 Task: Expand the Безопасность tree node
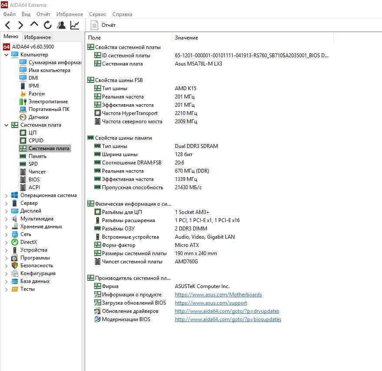[7, 266]
